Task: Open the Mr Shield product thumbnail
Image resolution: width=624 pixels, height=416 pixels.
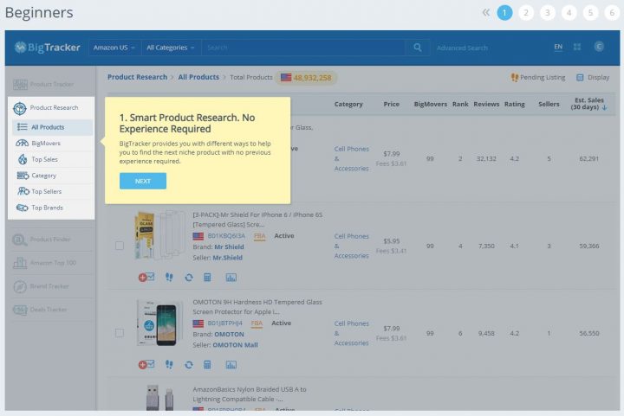Action: coord(160,235)
